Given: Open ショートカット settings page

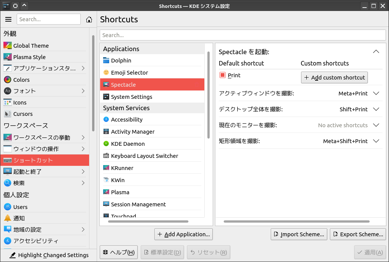Looking at the screenshot, I should click(45, 160).
